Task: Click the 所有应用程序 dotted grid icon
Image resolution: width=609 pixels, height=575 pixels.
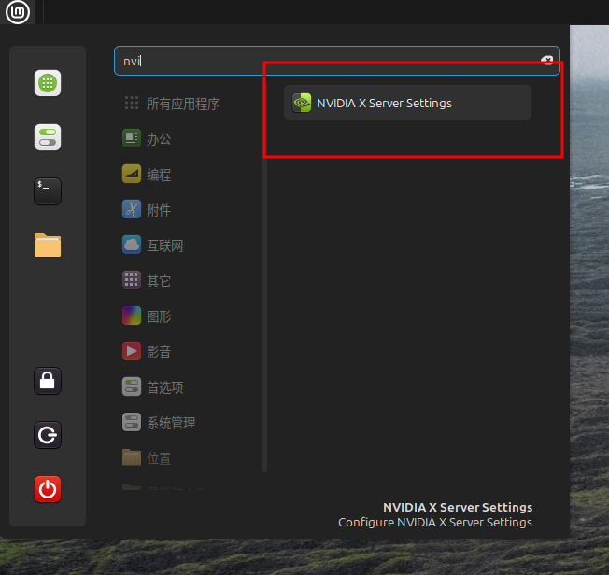Action: pyautogui.click(x=132, y=103)
